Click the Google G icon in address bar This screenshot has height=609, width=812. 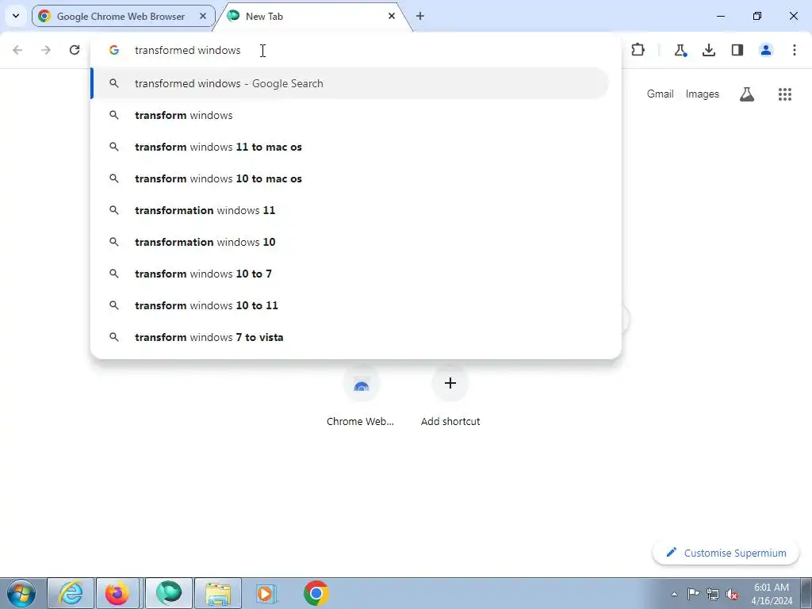(x=114, y=50)
